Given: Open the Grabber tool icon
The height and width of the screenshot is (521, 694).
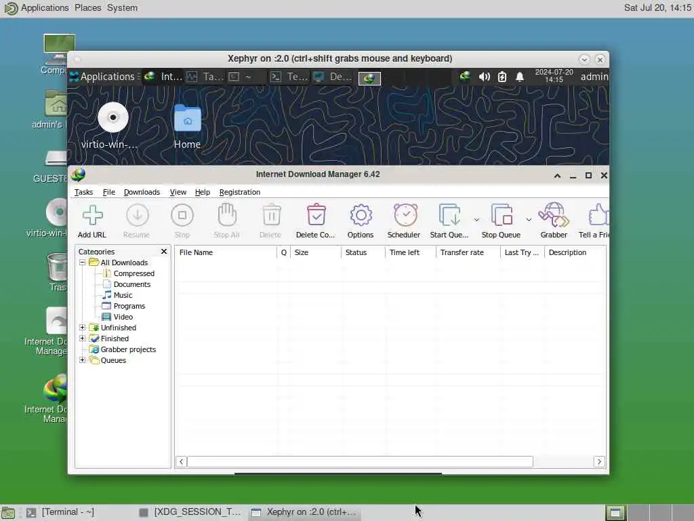Looking at the screenshot, I should pos(554,215).
